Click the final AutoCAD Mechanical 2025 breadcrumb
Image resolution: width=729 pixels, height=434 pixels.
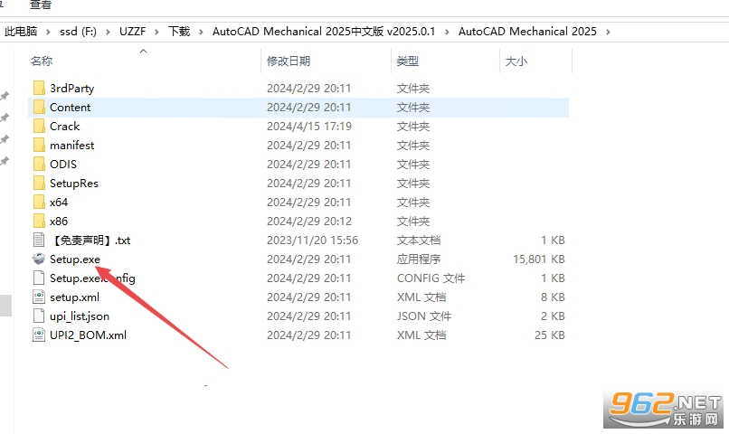[527, 32]
